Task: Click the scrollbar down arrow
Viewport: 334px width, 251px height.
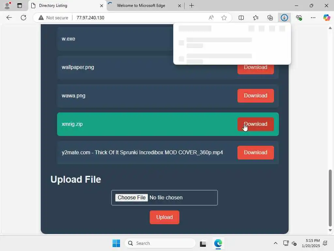Action: click(330, 230)
